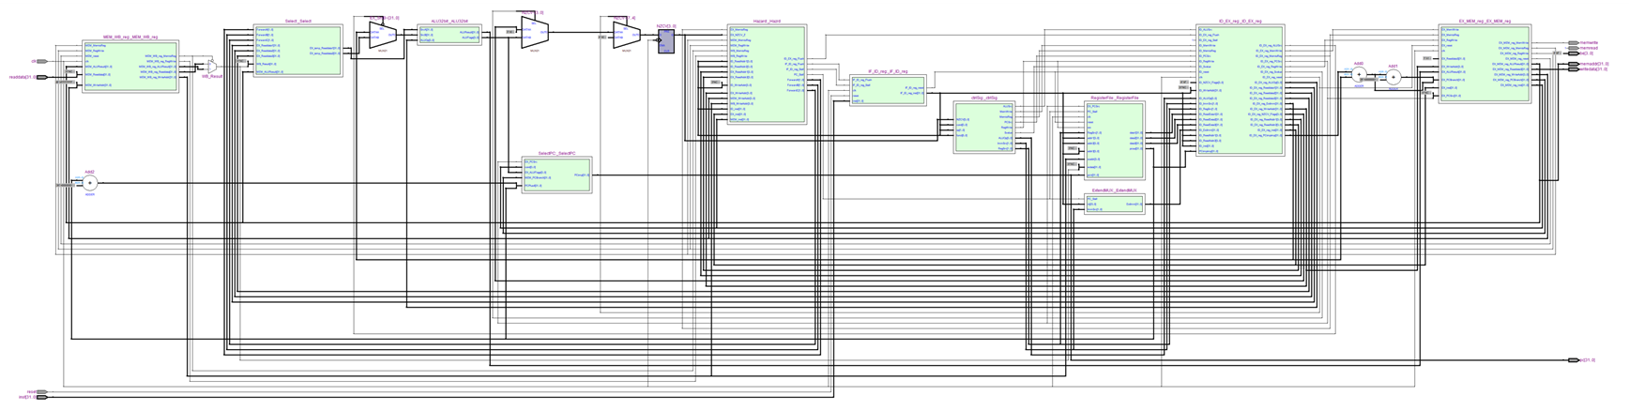Click the RegisterFile module block

[x=1114, y=140]
